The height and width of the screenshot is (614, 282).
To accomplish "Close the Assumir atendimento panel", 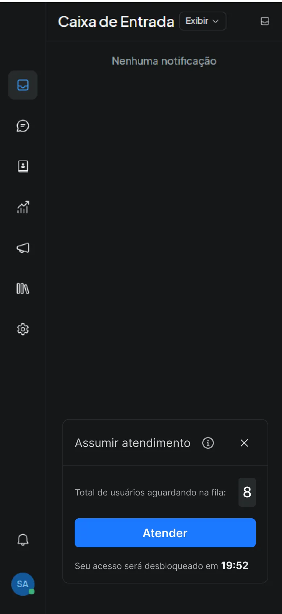I will click(x=244, y=443).
